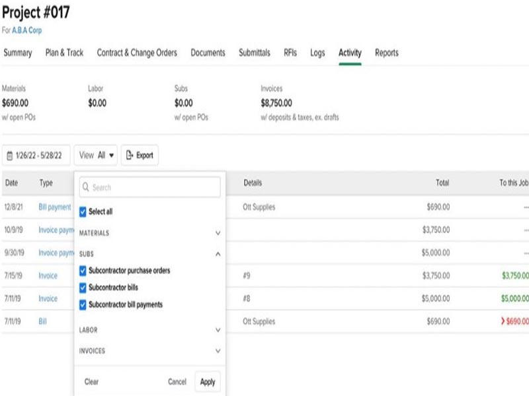The width and height of the screenshot is (529, 396).
Task: Expand the Materials filter section
Action: click(x=218, y=233)
